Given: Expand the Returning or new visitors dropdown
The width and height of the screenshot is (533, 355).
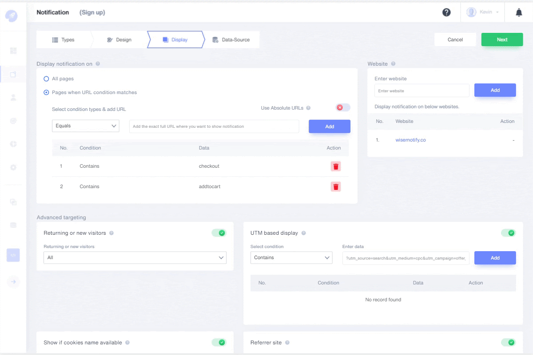Looking at the screenshot, I should point(135,258).
